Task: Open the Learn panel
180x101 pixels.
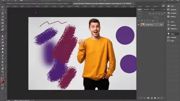Action: [x=172, y=22]
